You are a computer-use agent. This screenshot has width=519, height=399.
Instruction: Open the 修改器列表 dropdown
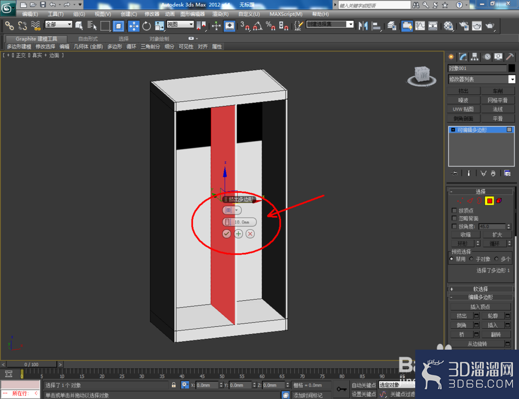point(482,79)
